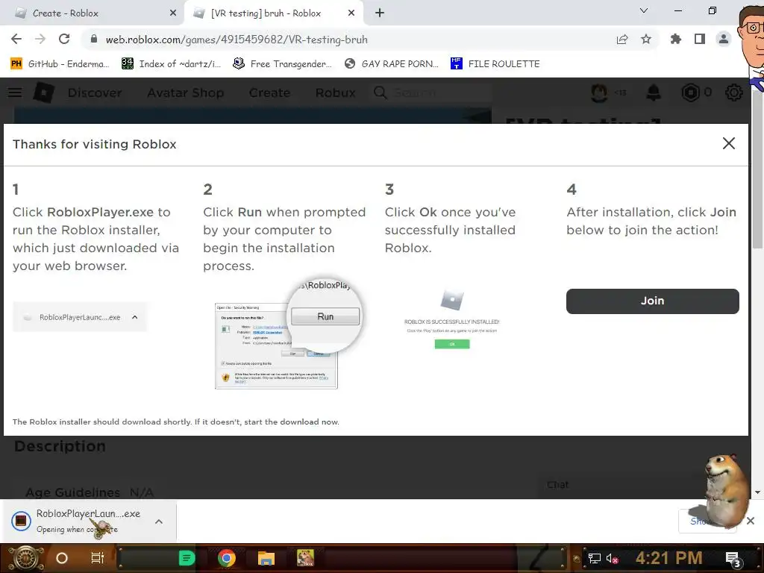Close the [VR testing] bruh tab
Image resolution: width=764 pixels, height=573 pixels.
[351, 13]
